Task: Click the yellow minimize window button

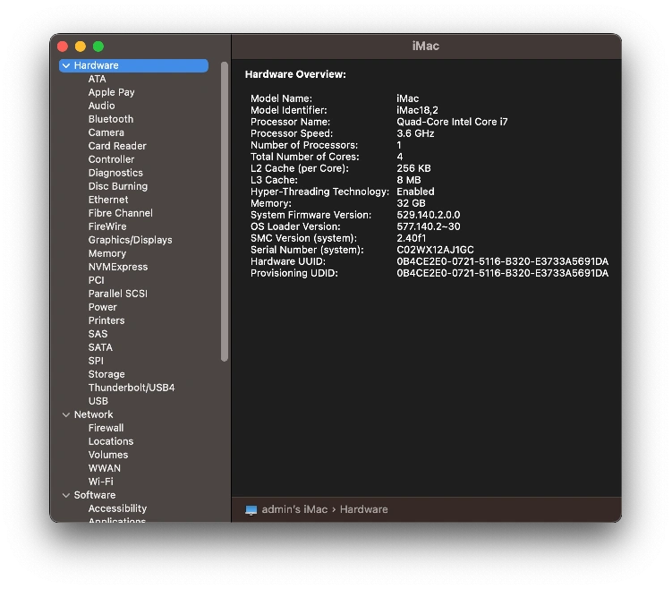Action: tap(81, 47)
